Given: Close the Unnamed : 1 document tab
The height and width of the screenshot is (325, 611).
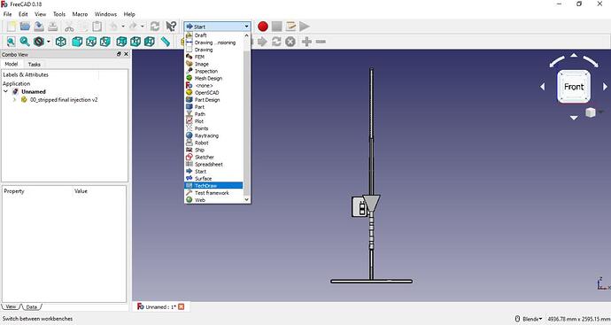Looking at the screenshot, I should (182, 307).
